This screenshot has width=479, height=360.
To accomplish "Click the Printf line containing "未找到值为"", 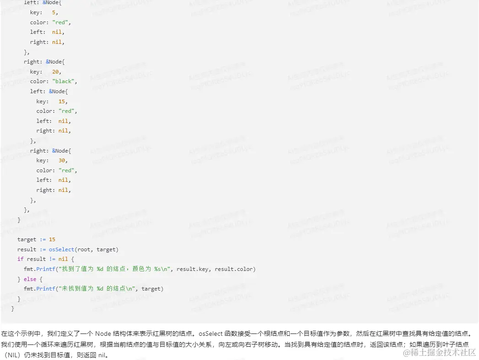I will (x=93, y=289).
